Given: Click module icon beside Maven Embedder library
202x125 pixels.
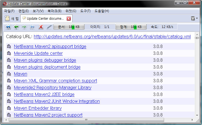Looking at the screenshot, I should click(9, 108).
